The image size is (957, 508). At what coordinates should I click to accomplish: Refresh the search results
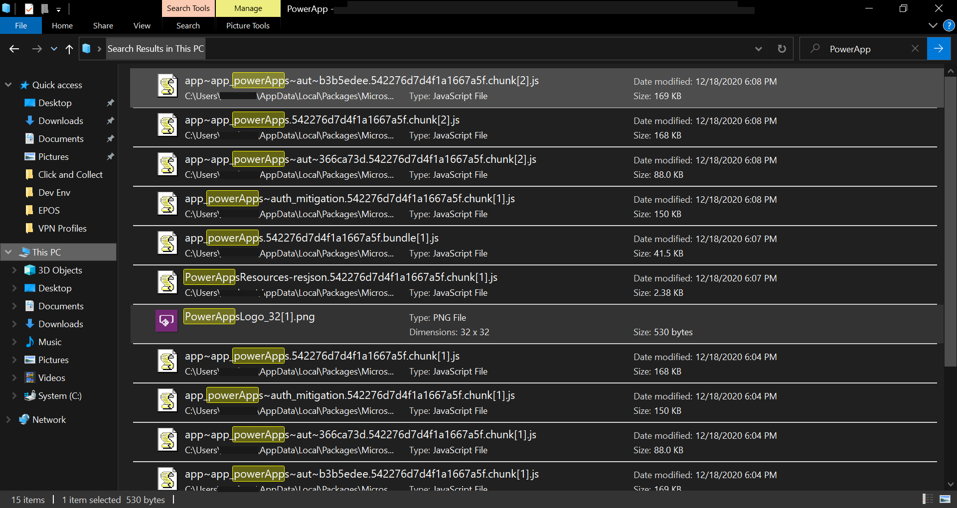(x=782, y=49)
